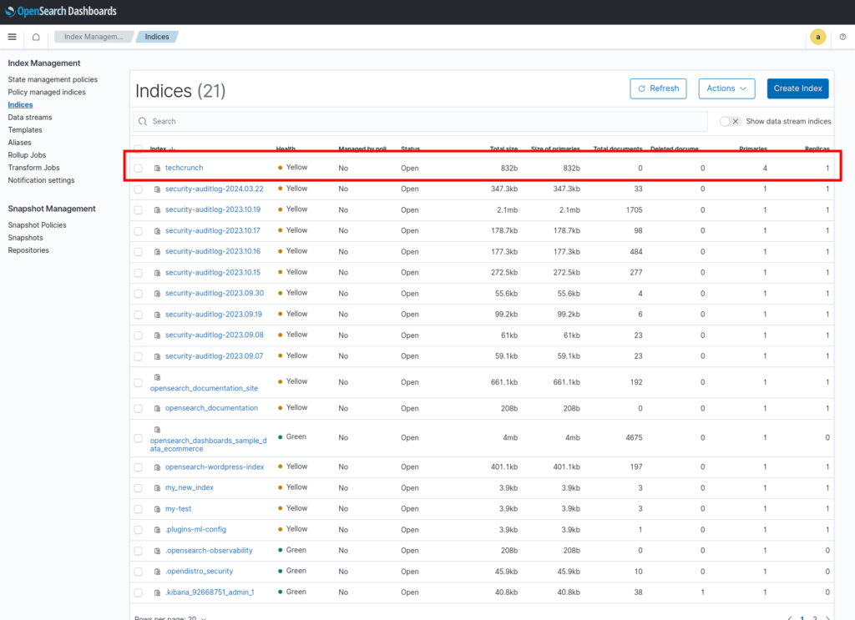This screenshot has width=855, height=620.
Task: Click the 2.1mb total size cell
Action: pos(507,209)
